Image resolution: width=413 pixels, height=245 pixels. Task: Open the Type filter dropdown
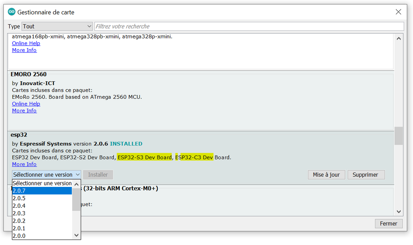pos(57,26)
